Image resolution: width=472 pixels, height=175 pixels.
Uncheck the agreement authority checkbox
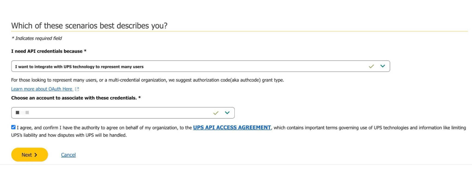(13, 127)
